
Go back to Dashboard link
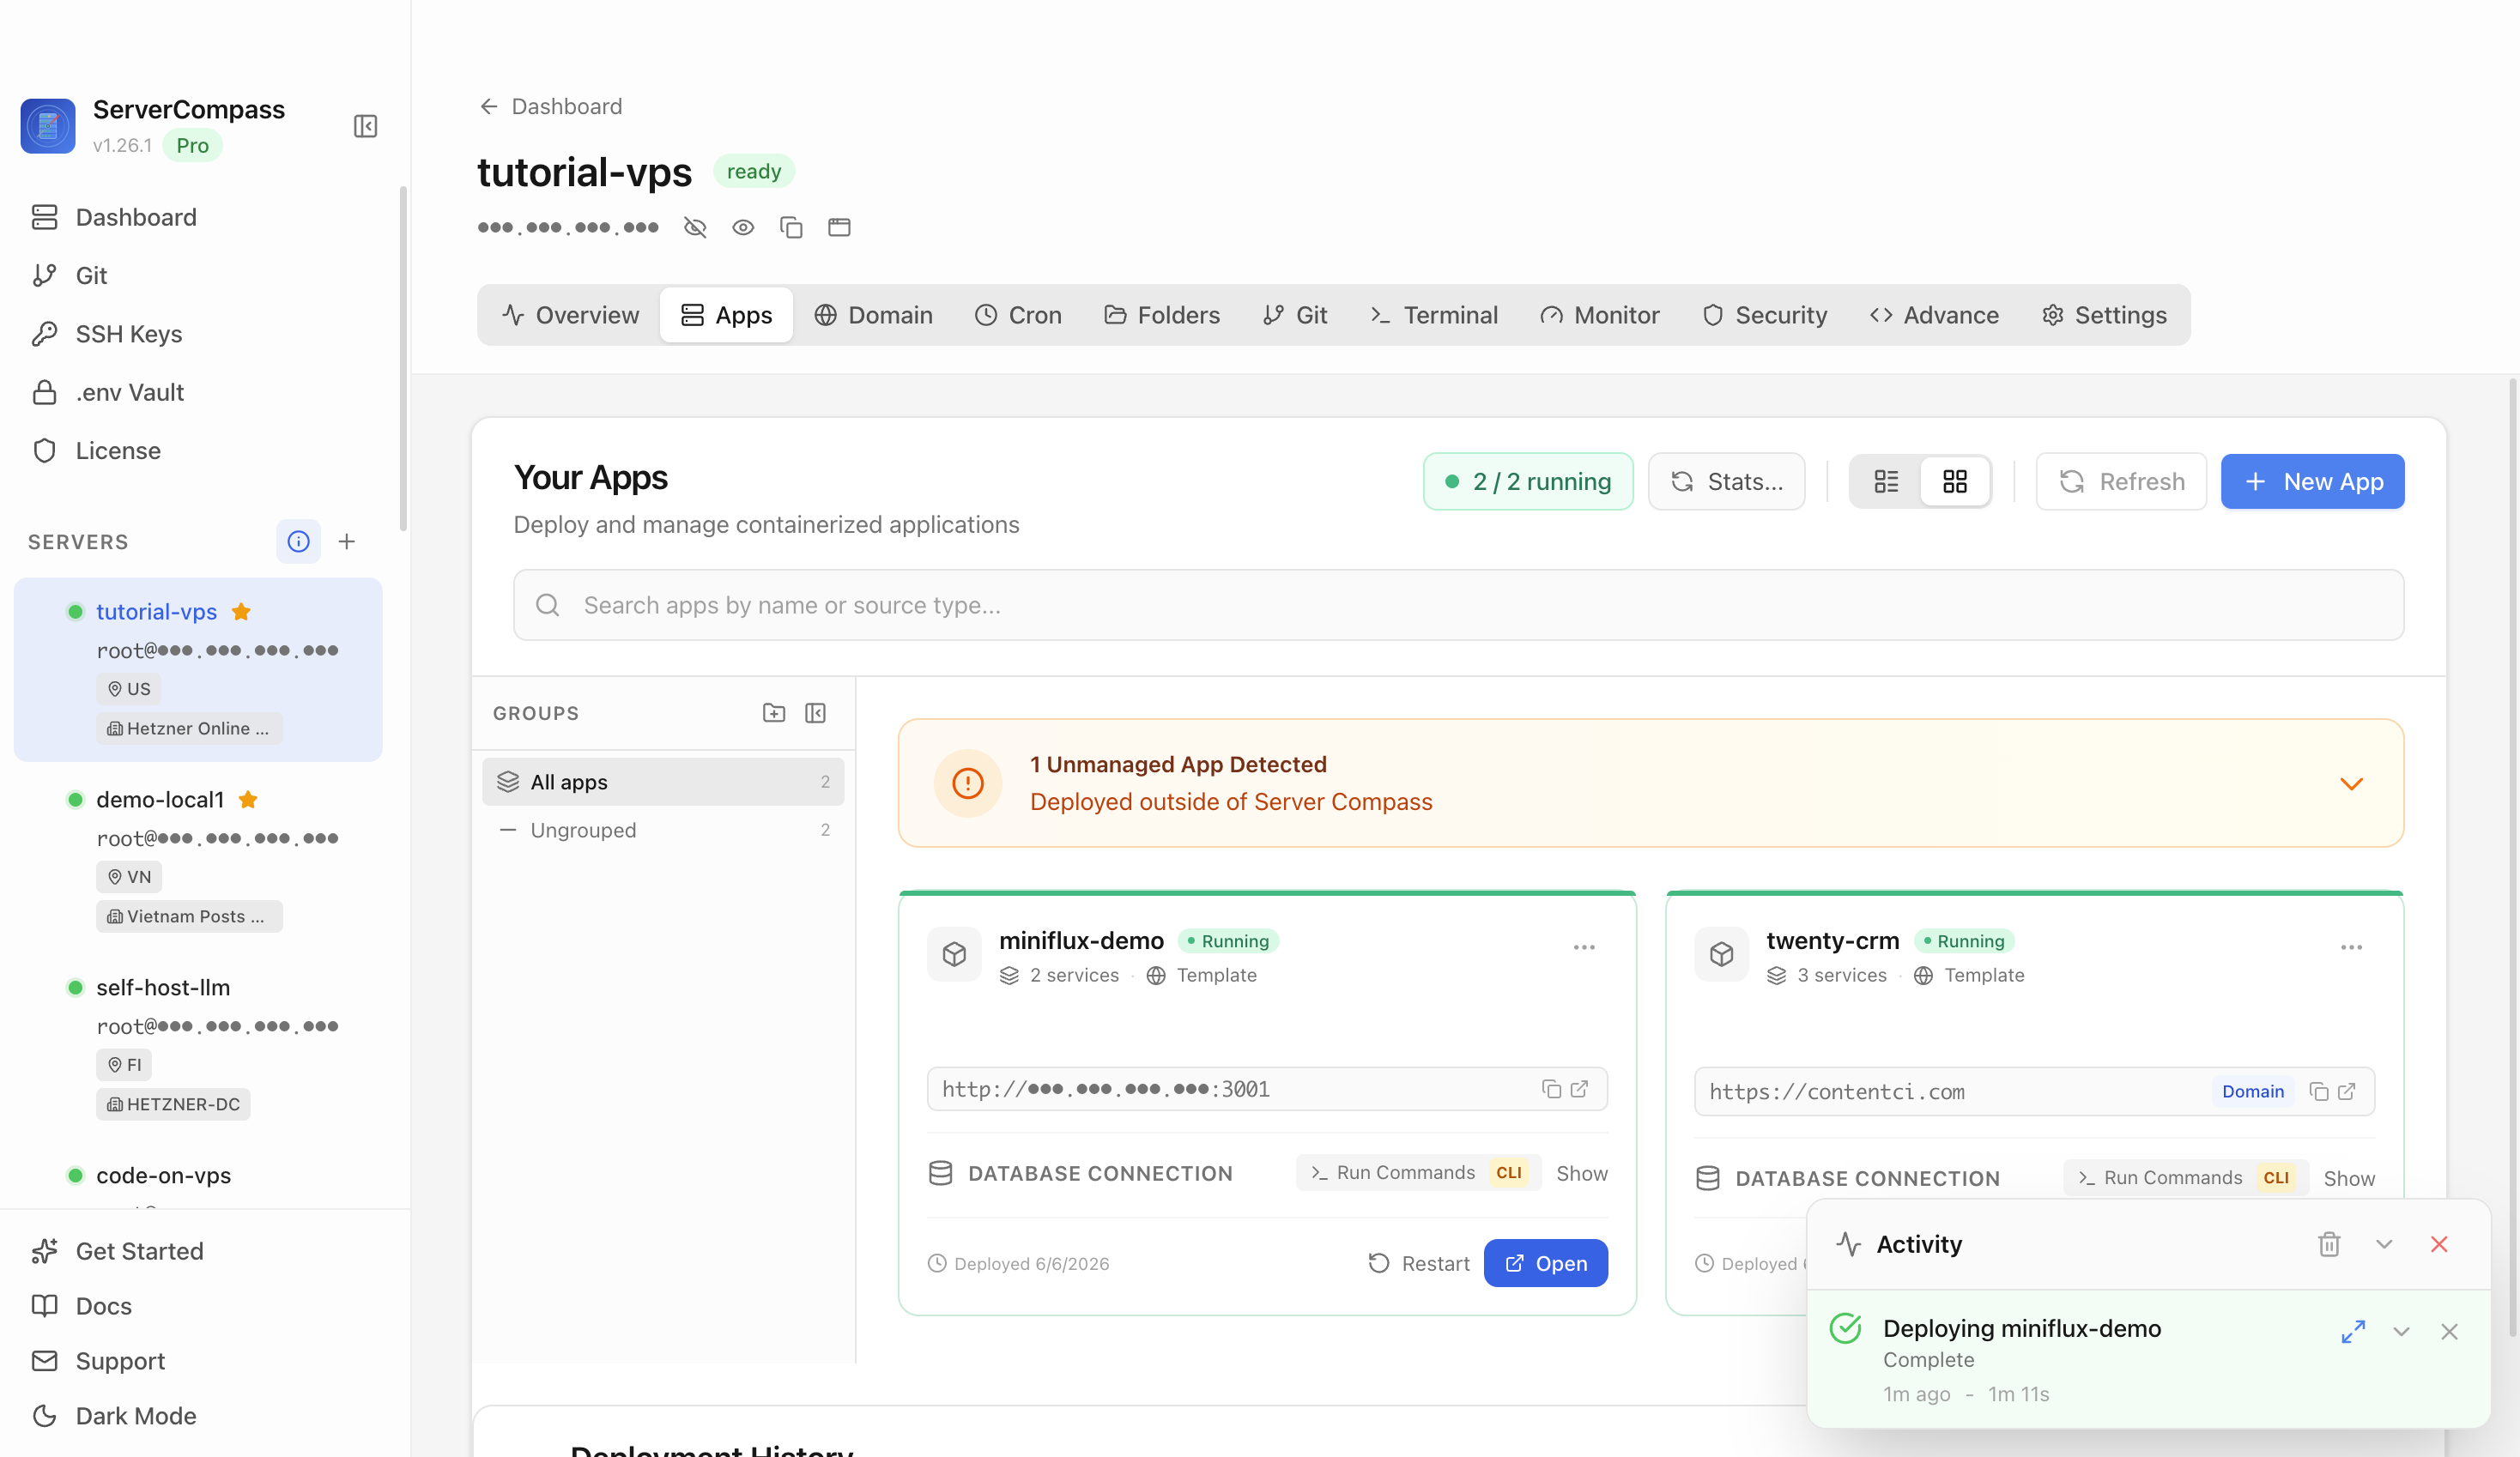click(x=550, y=106)
